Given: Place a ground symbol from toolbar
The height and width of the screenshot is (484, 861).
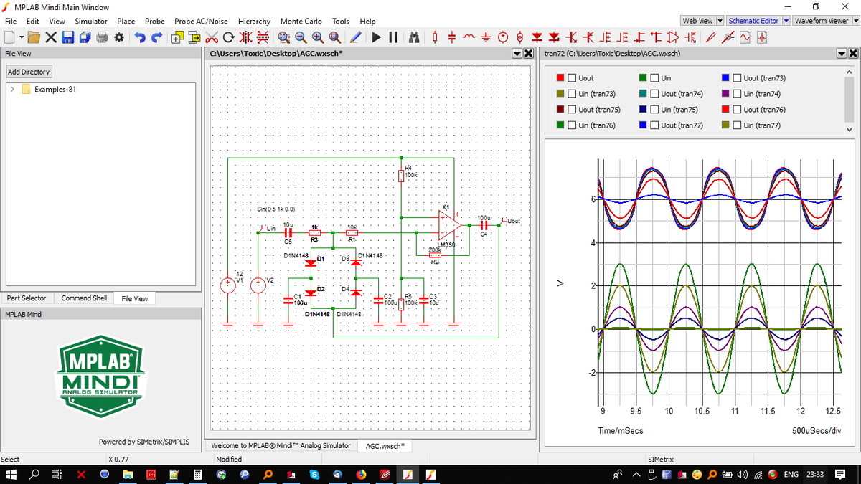Looking at the screenshot, I should coord(486,37).
